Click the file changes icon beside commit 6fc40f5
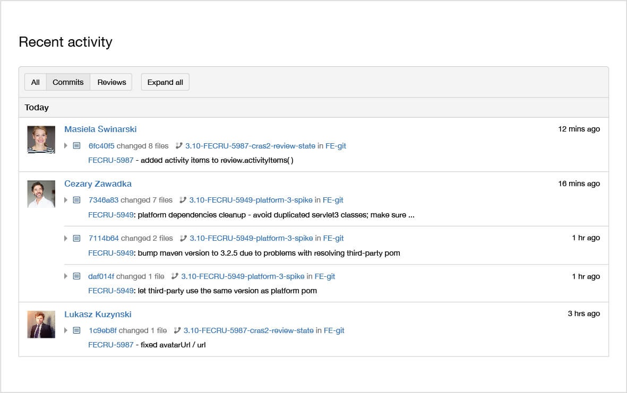Viewport: 627px width, 393px height. 76,146
